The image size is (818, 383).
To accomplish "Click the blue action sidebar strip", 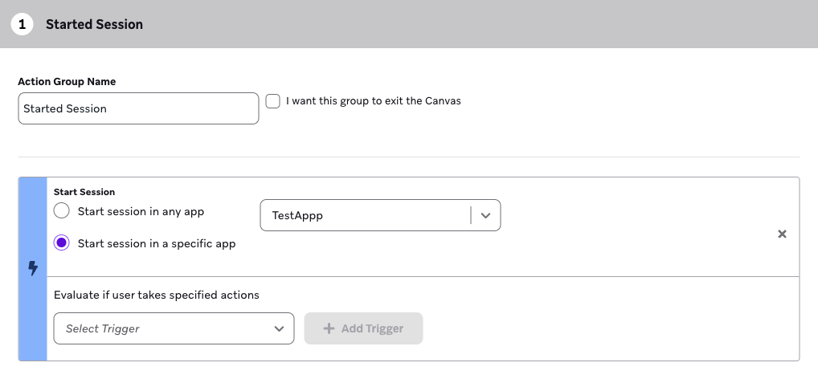I will coord(33,269).
